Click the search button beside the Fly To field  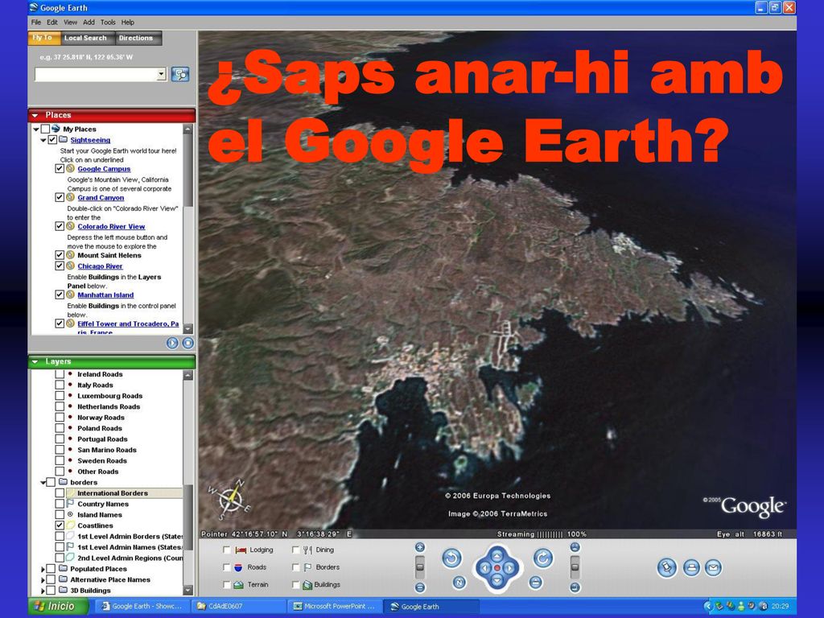coord(180,74)
